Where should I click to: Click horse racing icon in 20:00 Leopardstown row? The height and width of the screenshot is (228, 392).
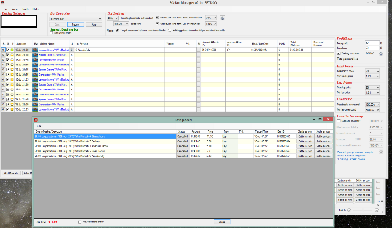(36, 50)
